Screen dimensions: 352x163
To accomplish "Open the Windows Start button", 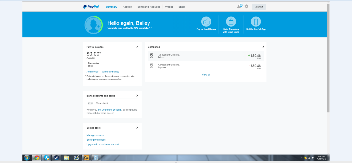I will click(27, 158).
